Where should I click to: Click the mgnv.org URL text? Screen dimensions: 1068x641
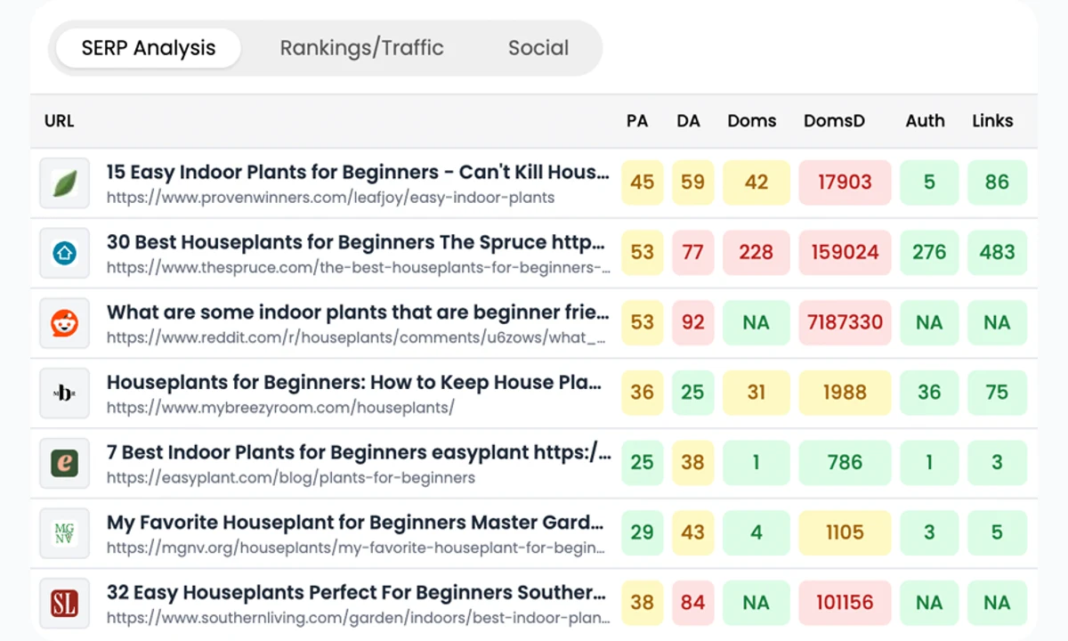tap(356, 548)
